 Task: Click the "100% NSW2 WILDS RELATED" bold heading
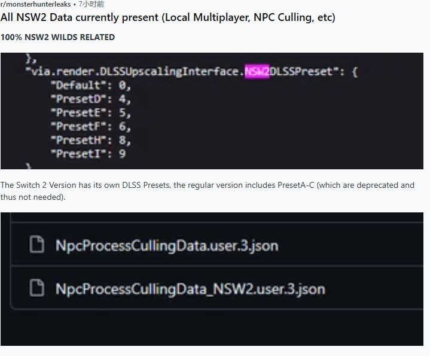tap(57, 37)
